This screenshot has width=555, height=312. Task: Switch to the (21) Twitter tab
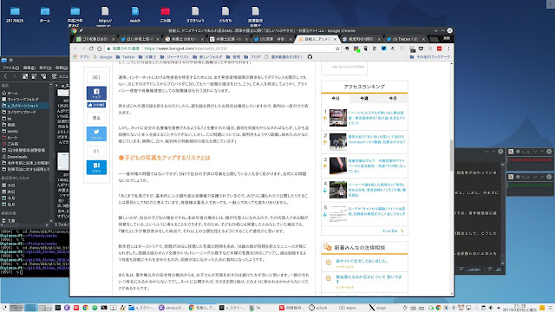pos(140,39)
